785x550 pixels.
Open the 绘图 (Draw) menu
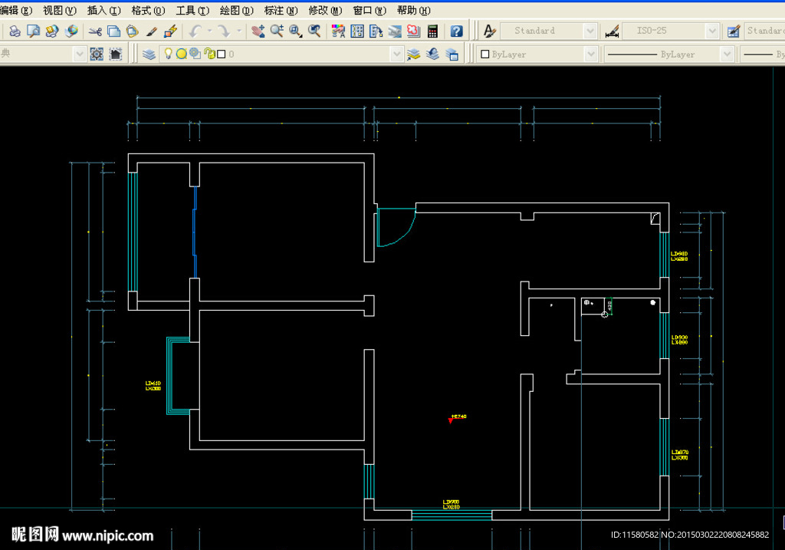pos(236,10)
